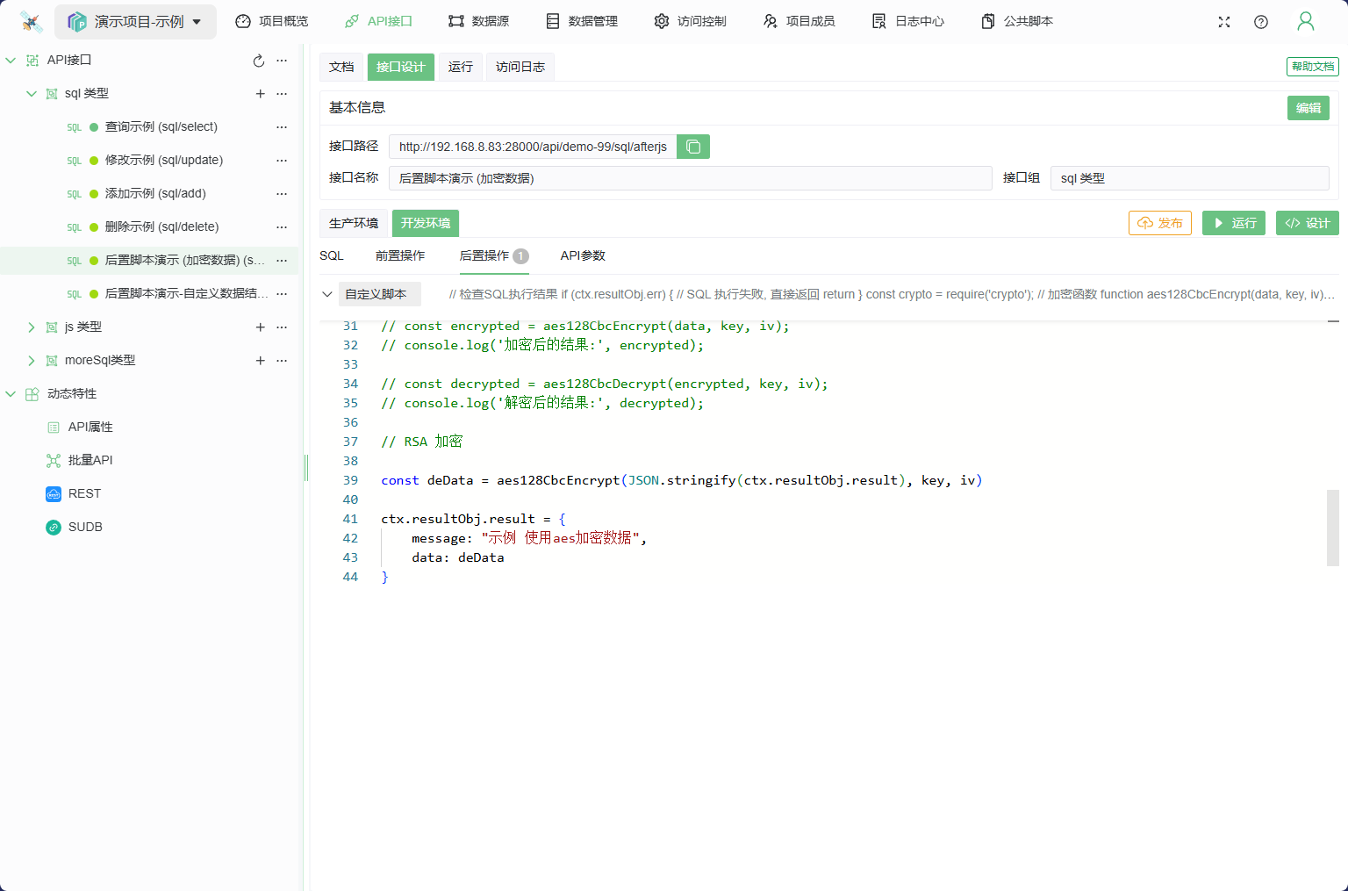The image size is (1348, 891).
Task: Collapse the 自定义脚本 section
Action: click(327, 294)
